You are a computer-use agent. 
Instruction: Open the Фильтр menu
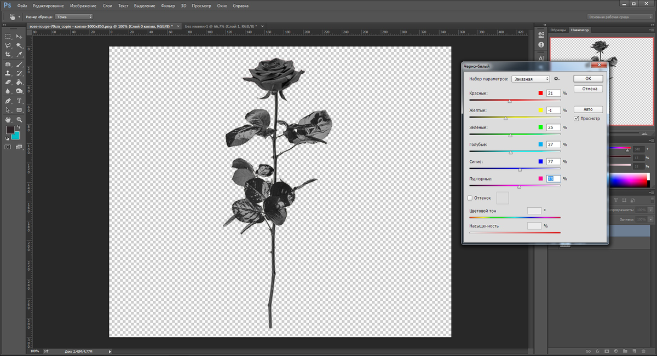click(168, 6)
